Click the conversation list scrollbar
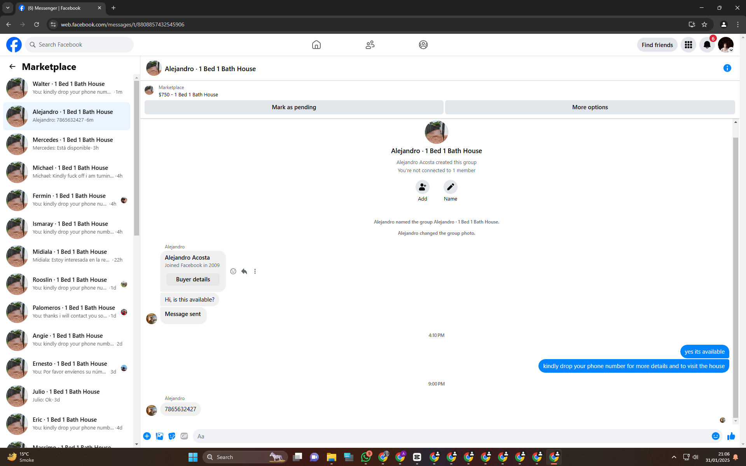Screen dimensions: 746x466 [x=136, y=158]
